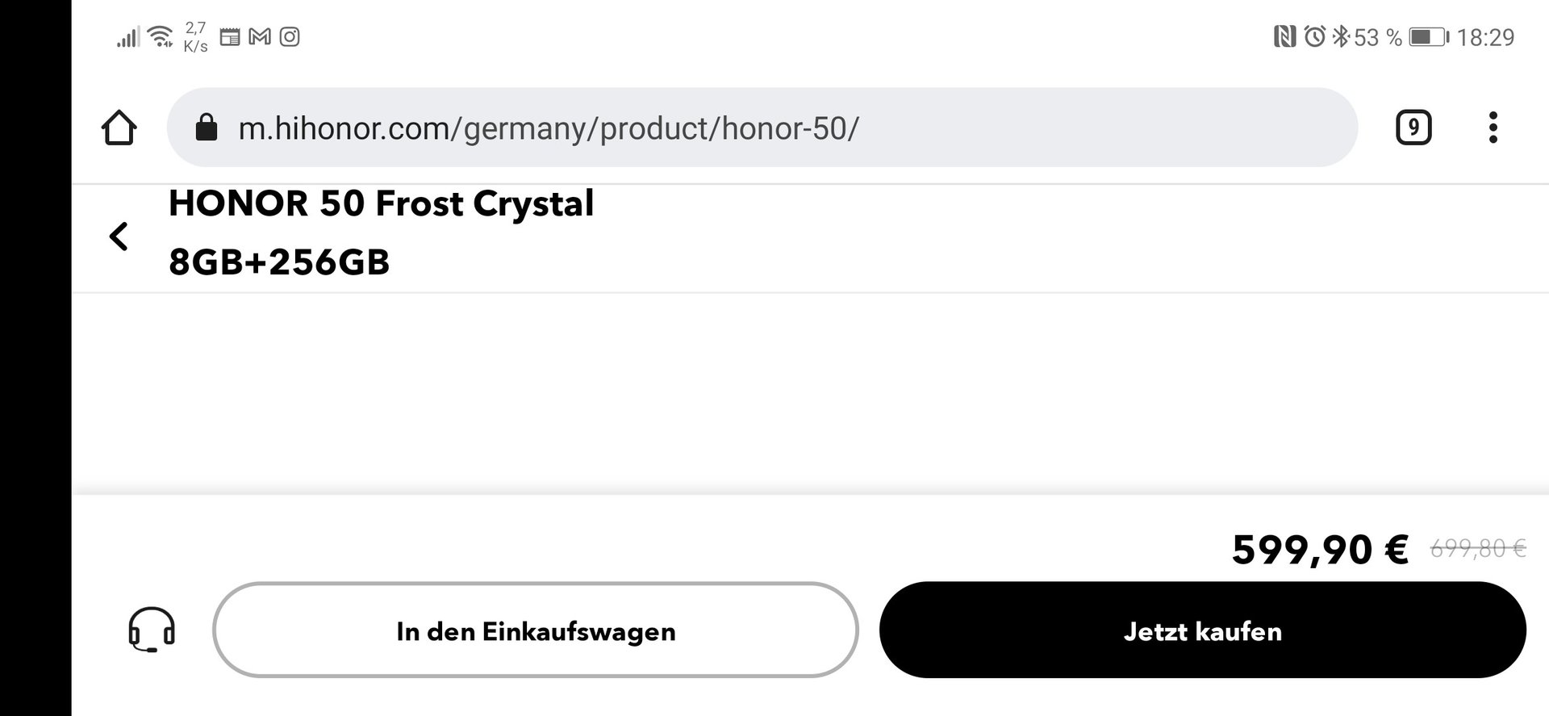
Task: Open the three-dot browser menu
Action: [1493, 128]
